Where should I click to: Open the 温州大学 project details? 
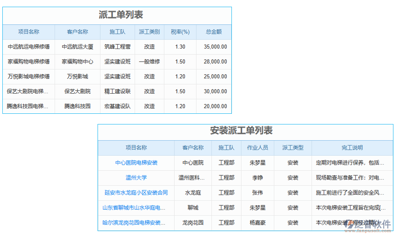pyautogui.click(x=136, y=178)
